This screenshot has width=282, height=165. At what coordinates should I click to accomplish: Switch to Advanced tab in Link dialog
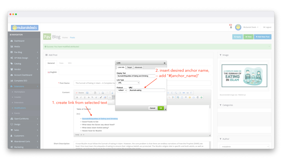[x=138, y=67]
